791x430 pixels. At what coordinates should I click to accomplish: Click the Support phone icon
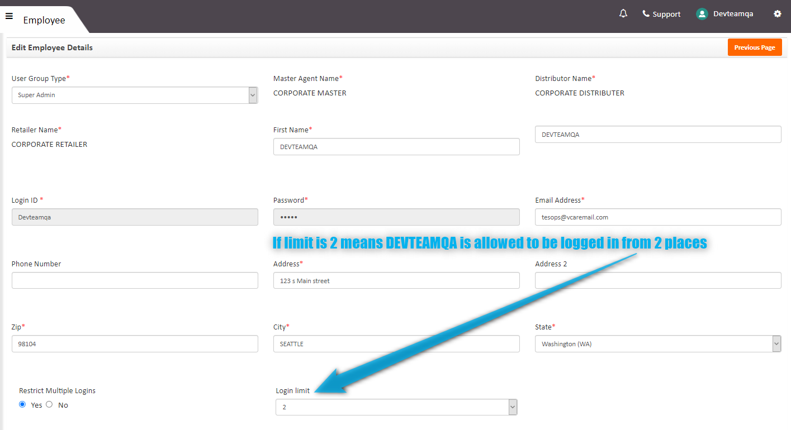click(646, 13)
